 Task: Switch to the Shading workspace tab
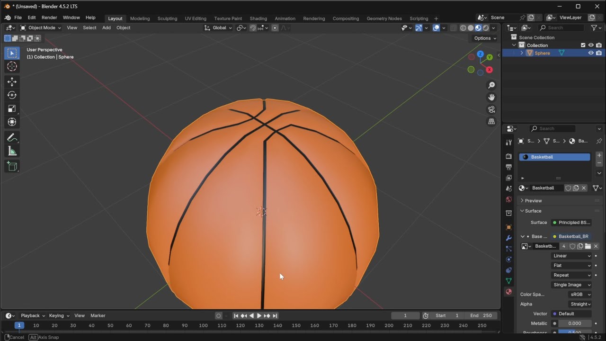point(258,18)
